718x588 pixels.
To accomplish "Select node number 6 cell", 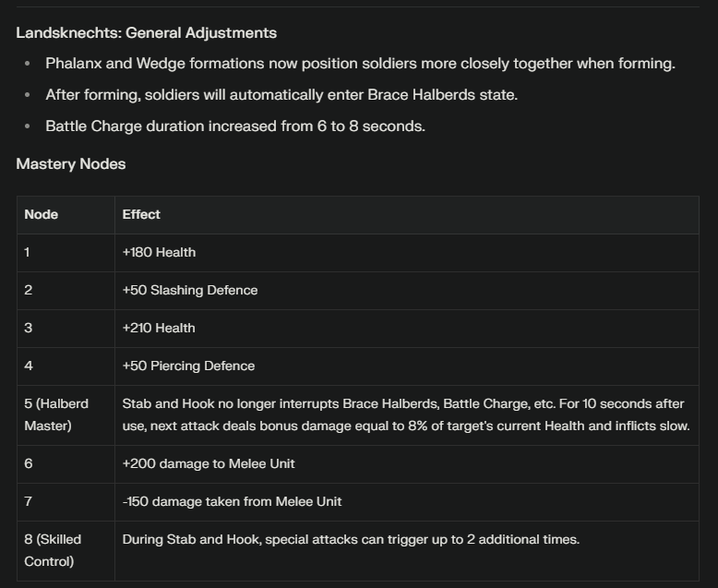I will pos(66,464).
